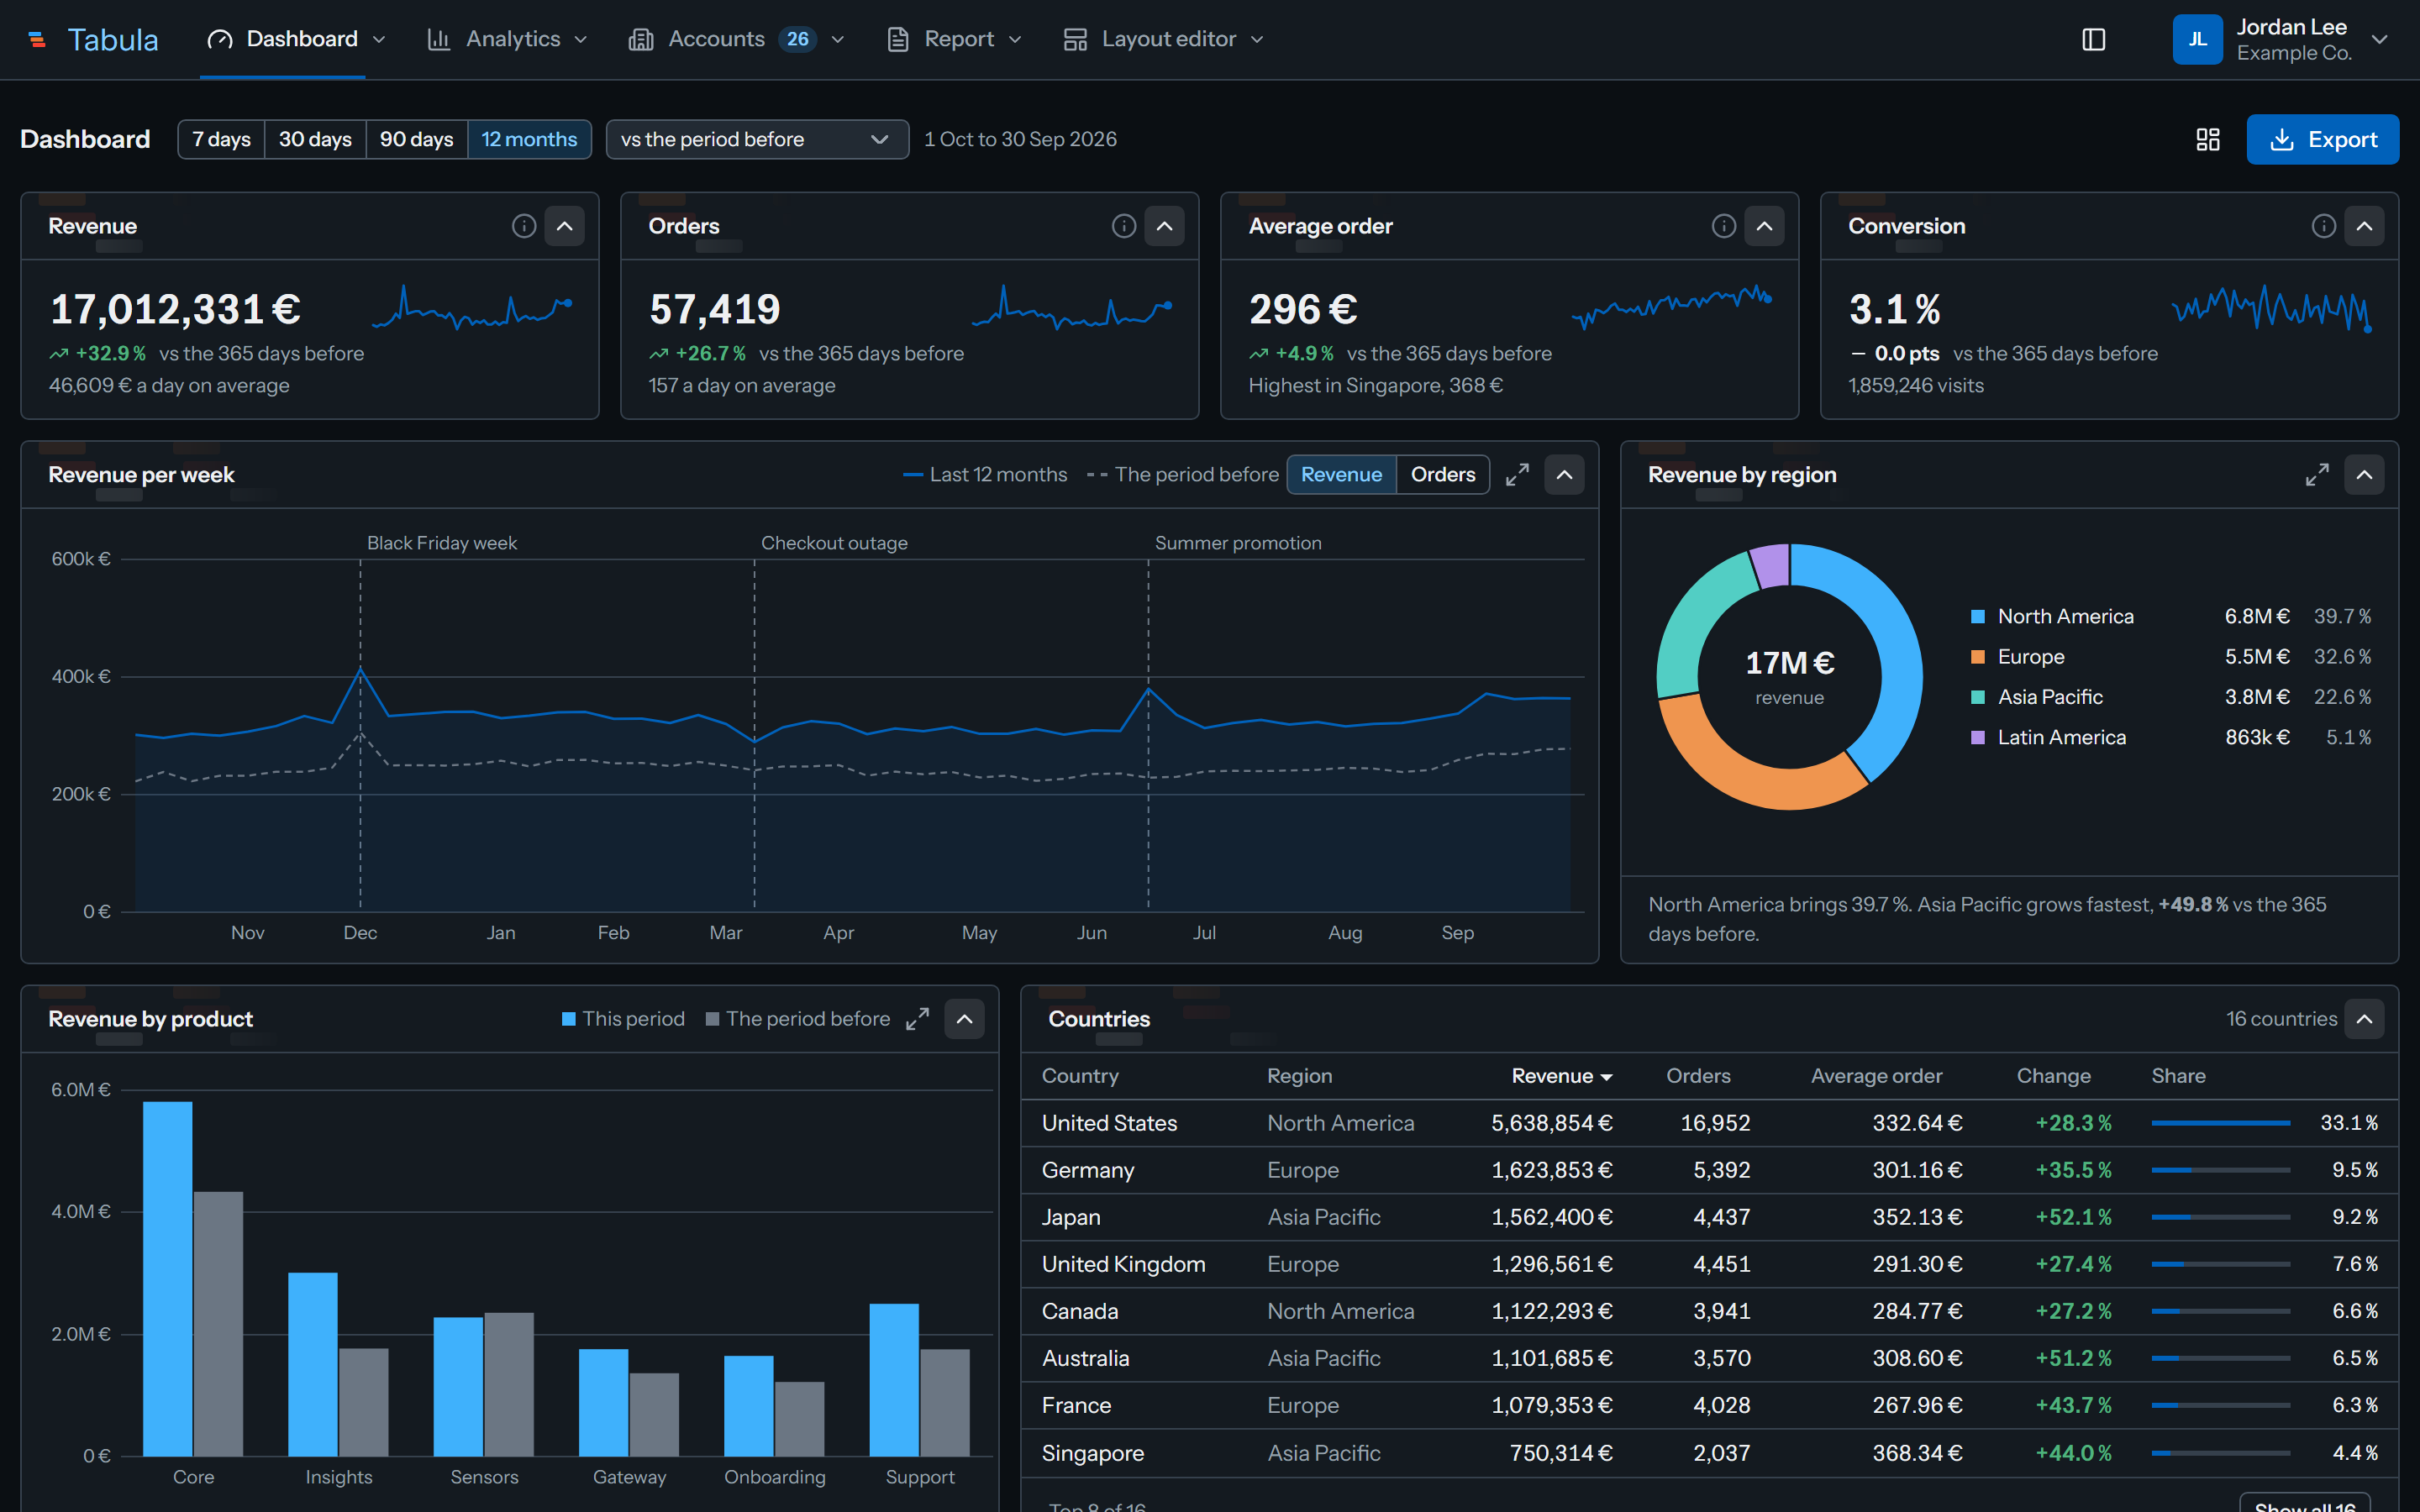Screen dimensions: 2420x1512
Task: Open the Accounts menu
Action: (737, 39)
